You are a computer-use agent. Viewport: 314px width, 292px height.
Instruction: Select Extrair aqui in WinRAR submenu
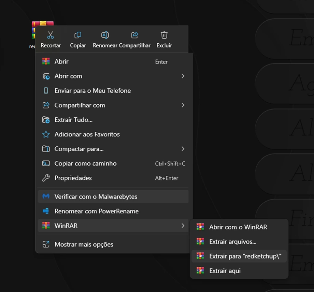[x=225, y=271]
